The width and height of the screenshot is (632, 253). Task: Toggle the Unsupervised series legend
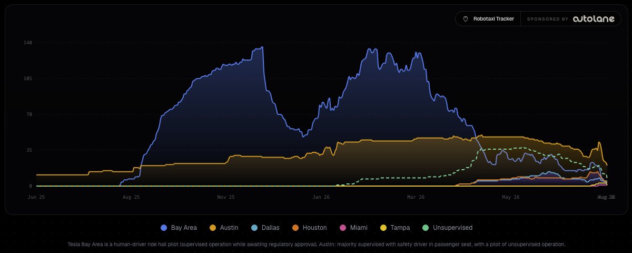tap(447, 228)
